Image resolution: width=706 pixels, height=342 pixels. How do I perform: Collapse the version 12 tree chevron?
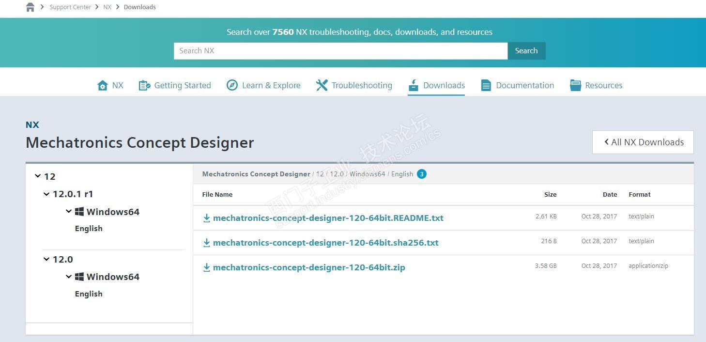(38, 176)
